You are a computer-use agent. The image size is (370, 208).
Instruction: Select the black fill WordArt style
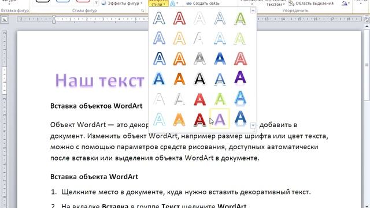199,79
